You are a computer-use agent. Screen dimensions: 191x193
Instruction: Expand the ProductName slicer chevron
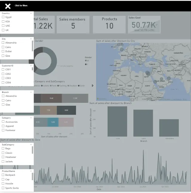31,171
